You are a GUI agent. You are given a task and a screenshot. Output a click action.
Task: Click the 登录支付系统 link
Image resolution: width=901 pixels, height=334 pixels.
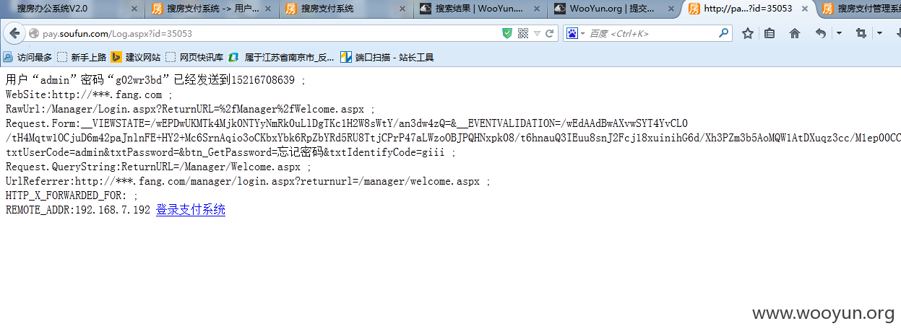(191, 210)
